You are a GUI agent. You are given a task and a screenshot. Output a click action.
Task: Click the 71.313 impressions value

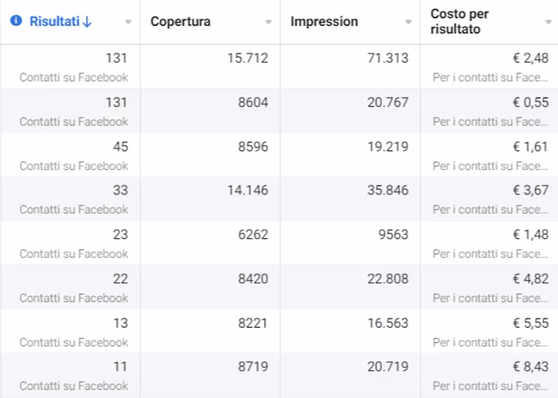388,59
